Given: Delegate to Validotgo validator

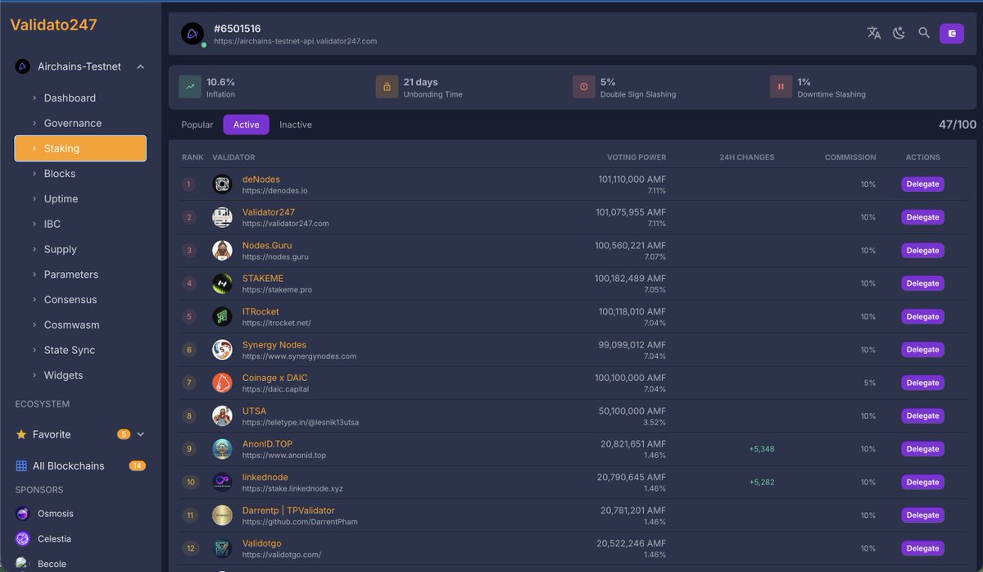Looking at the screenshot, I should pyautogui.click(x=922, y=548).
